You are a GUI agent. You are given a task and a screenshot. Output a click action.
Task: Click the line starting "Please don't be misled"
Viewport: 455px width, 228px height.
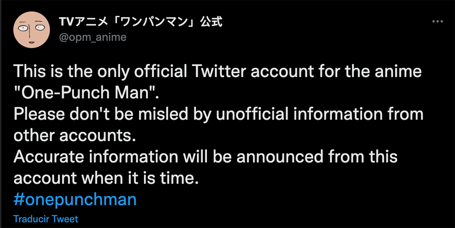point(218,115)
